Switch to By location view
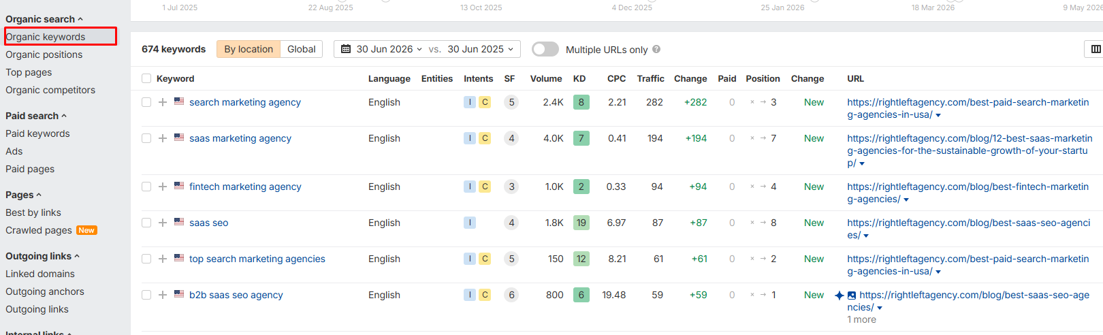The image size is (1103, 335). pyautogui.click(x=249, y=49)
